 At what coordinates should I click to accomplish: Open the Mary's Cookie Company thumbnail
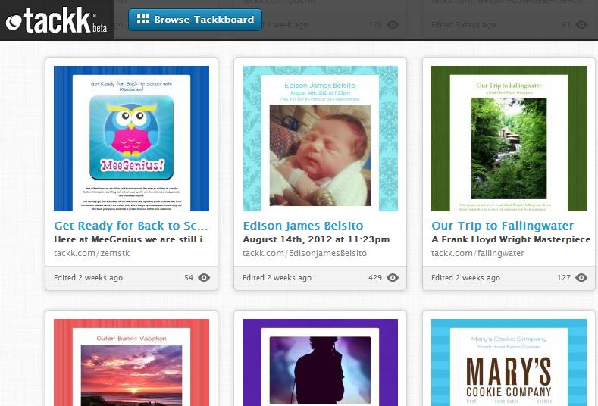coord(509,362)
